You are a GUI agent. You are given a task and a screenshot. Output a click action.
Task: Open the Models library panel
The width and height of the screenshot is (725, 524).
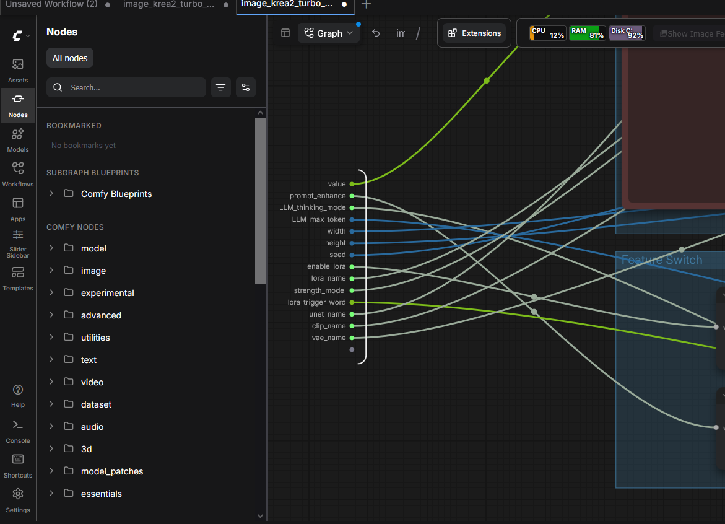coord(18,140)
